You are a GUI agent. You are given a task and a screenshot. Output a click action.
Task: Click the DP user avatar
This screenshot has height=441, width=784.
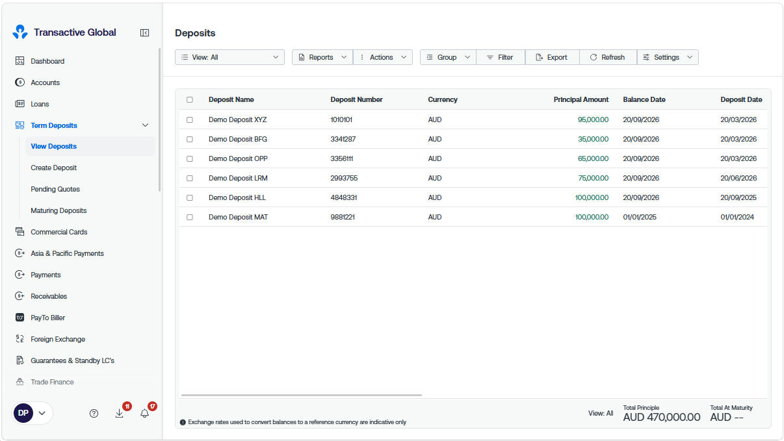(23, 413)
